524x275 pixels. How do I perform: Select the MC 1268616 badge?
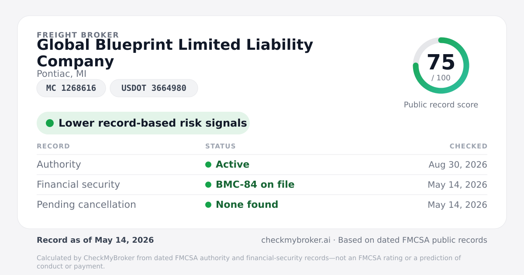click(x=71, y=88)
